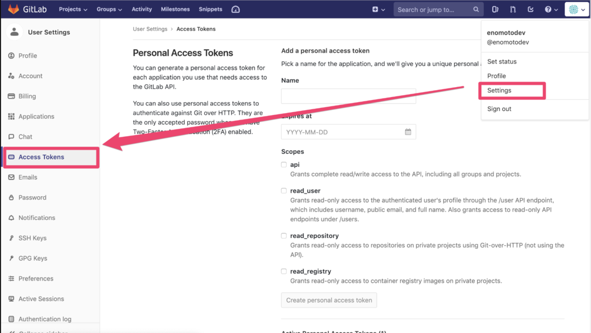591x333 pixels.
Task: Open Milestones from the top bar
Action: 175,9
